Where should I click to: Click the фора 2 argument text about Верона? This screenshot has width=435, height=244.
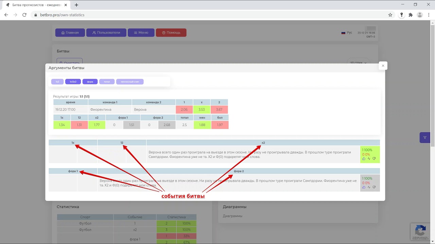click(228, 183)
